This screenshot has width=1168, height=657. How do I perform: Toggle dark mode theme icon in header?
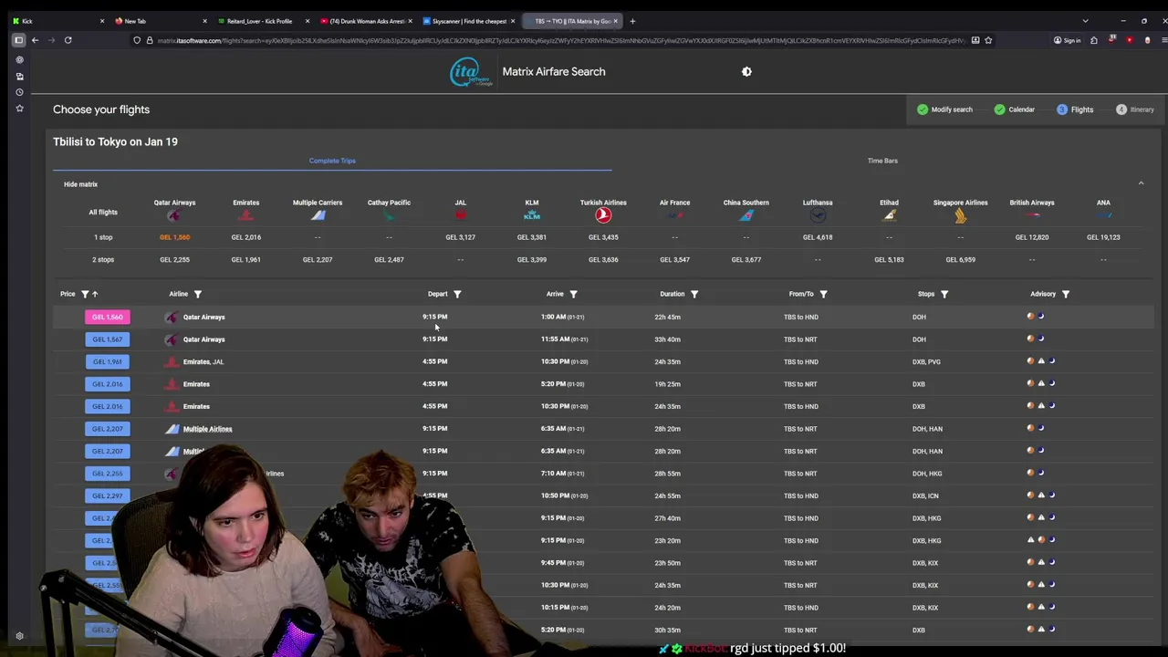746,71
